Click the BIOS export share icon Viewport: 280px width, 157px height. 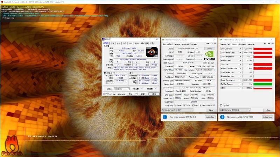pyautogui.click(x=205, y=63)
